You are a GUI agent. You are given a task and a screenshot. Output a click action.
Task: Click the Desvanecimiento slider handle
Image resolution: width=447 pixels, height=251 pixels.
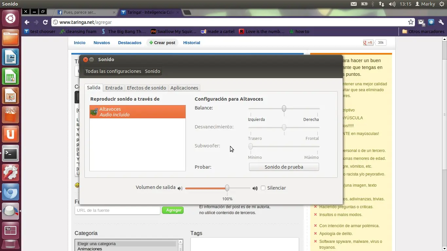(284, 127)
